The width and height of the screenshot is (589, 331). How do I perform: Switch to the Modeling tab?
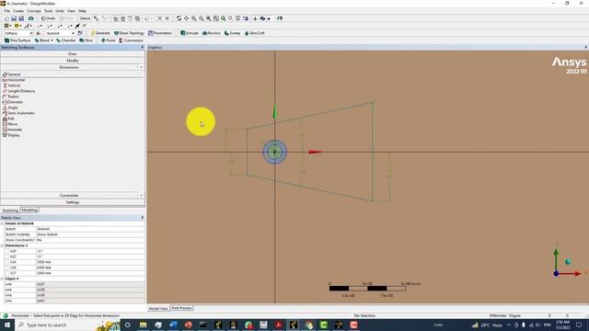point(29,211)
